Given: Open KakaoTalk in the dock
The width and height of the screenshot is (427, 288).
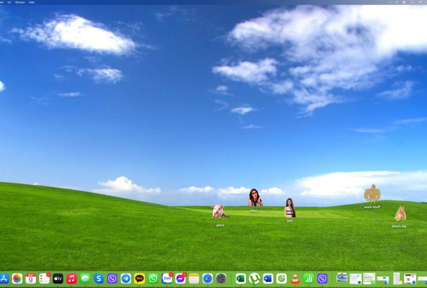Looking at the screenshot, I should 139,279.
